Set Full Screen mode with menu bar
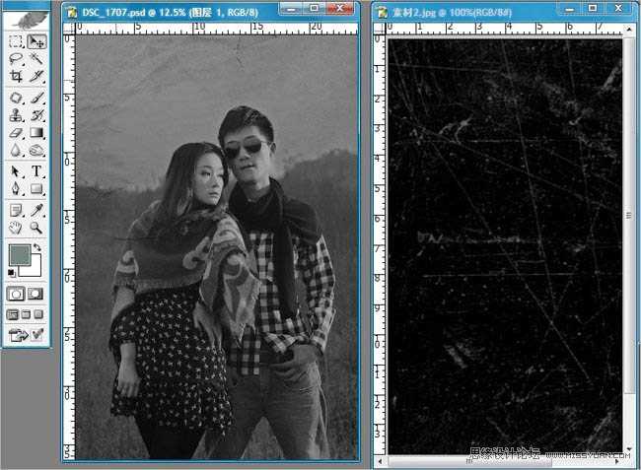Viewport: 641px width, 470px height. pyautogui.click(x=26, y=314)
